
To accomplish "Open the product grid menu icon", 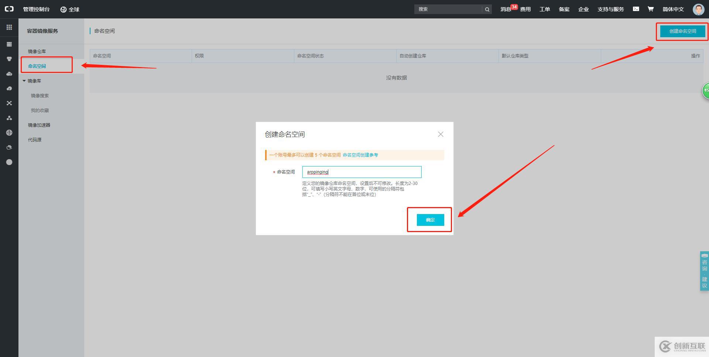I will [9, 27].
